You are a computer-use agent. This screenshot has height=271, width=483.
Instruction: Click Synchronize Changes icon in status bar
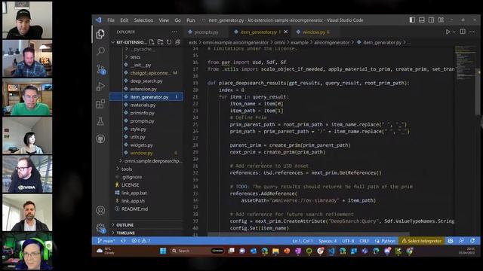pos(123,241)
